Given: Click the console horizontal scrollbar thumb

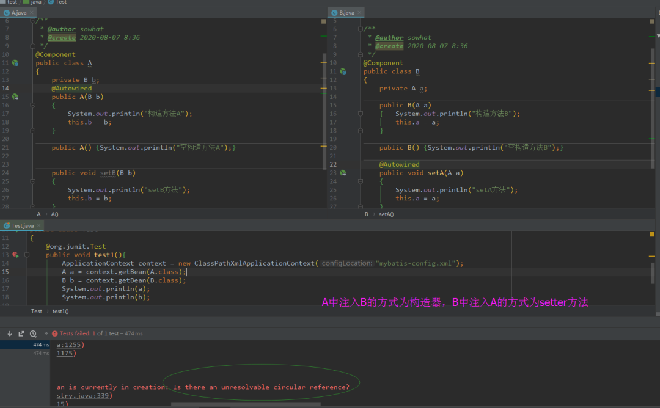Looking at the screenshot, I should [246, 404].
